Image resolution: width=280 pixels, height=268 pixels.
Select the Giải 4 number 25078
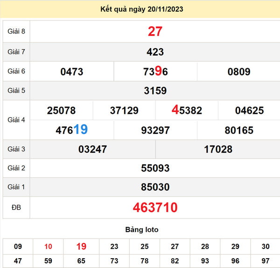tap(61, 110)
